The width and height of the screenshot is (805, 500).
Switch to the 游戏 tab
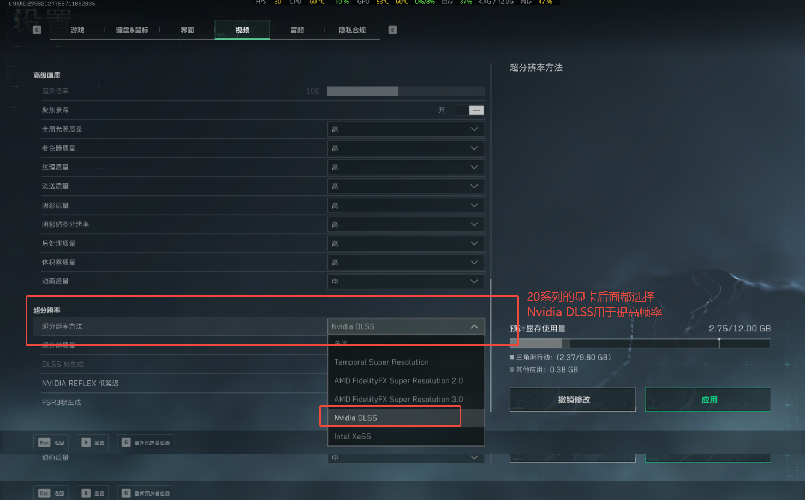click(77, 30)
